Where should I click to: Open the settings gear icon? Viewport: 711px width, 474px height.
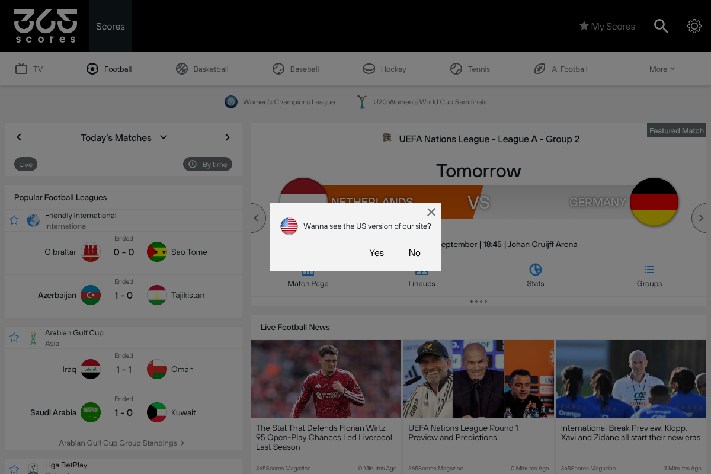click(694, 26)
